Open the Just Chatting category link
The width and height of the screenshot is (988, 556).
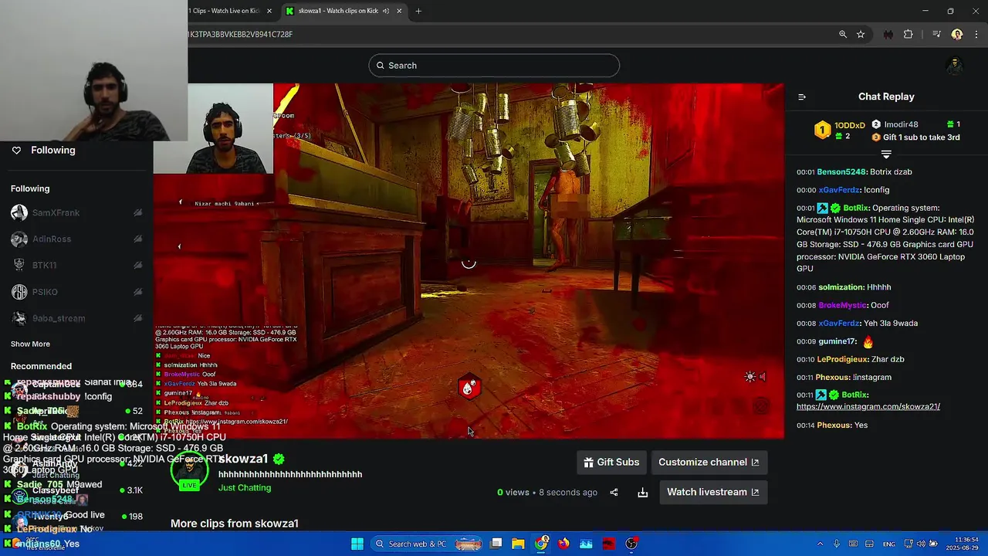[244, 487]
